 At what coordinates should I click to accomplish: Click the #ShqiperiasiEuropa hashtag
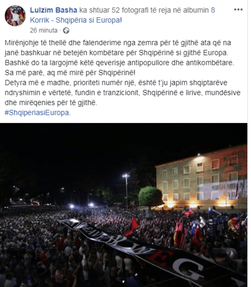pos(37,113)
